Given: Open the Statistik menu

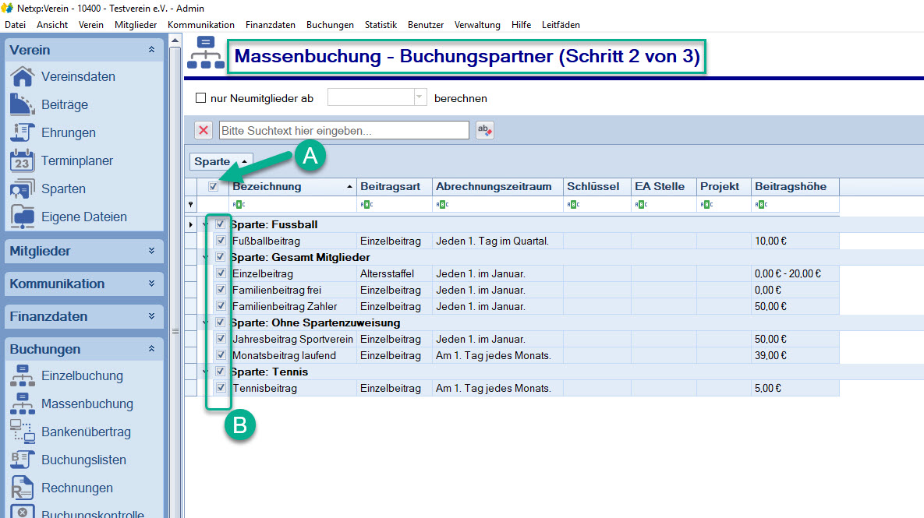Looking at the screenshot, I should tap(381, 25).
